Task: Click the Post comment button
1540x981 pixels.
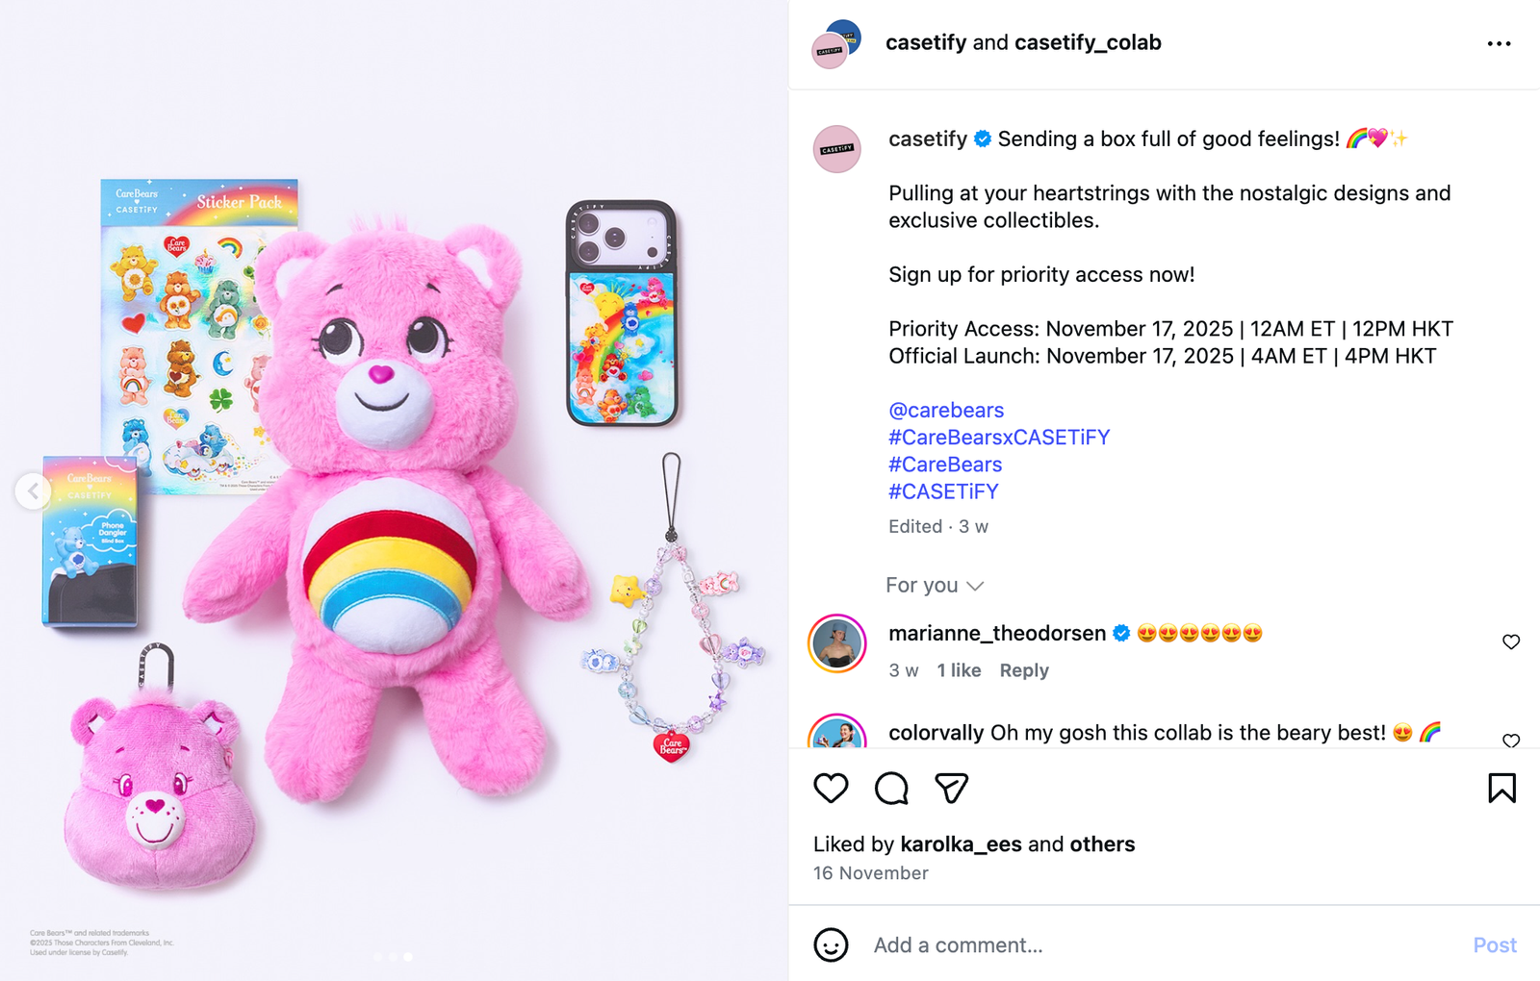Action: (x=1494, y=945)
